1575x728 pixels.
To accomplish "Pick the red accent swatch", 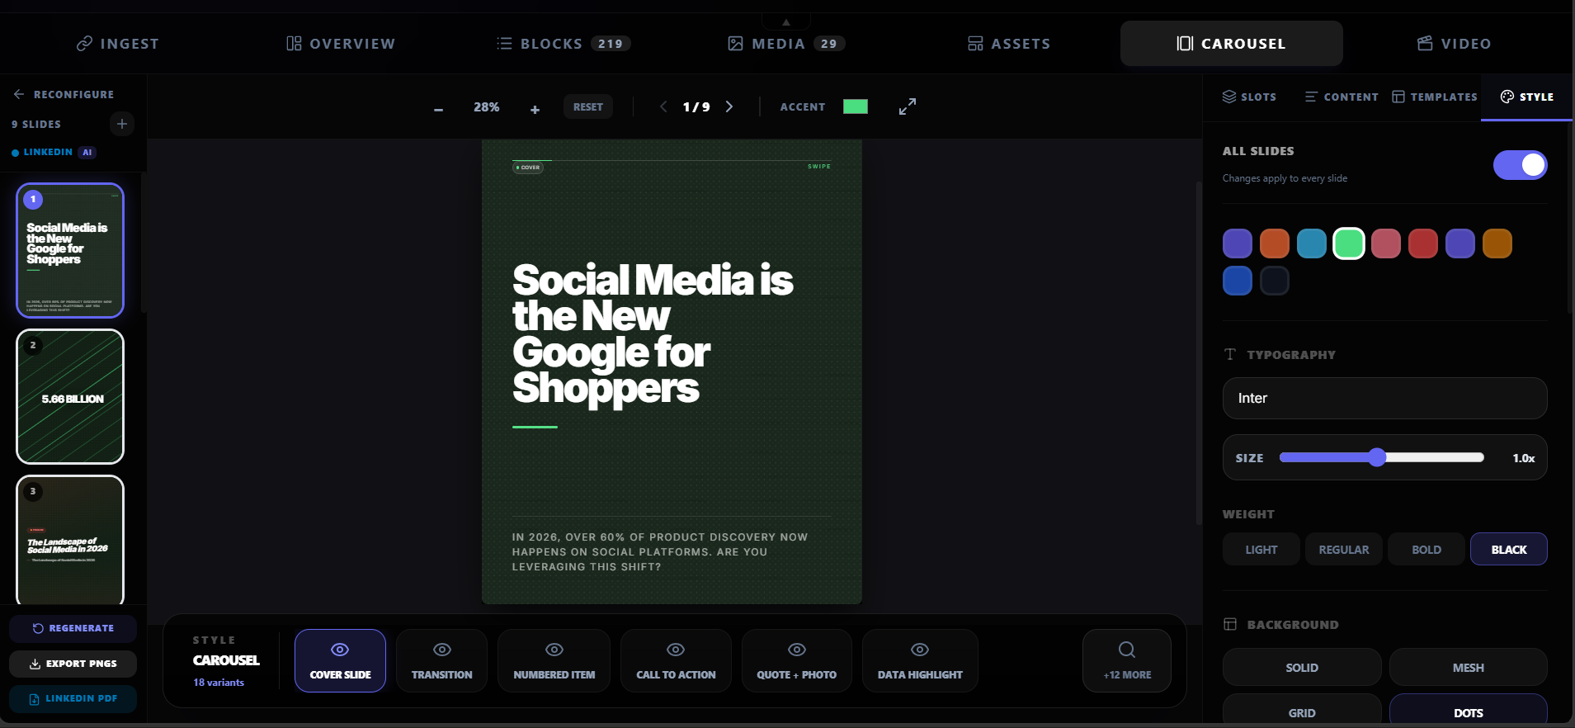I will 1423,243.
